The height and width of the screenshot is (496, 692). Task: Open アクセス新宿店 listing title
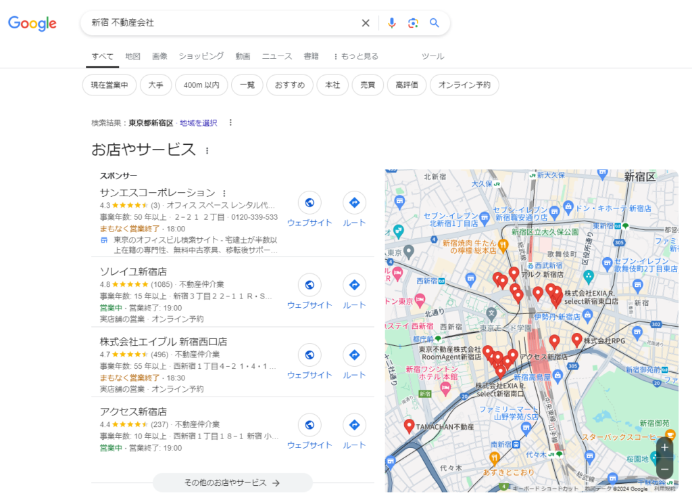[133, 411]
